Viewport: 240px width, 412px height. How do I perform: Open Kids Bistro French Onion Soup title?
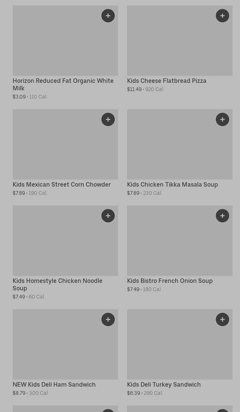(170, 281)
